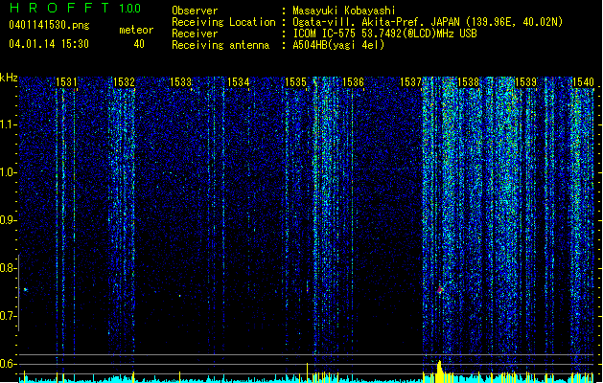Click the date stamp 04.01.14 15:30
The width and height of the screenshot is (603, 383).
click(49, 44)
